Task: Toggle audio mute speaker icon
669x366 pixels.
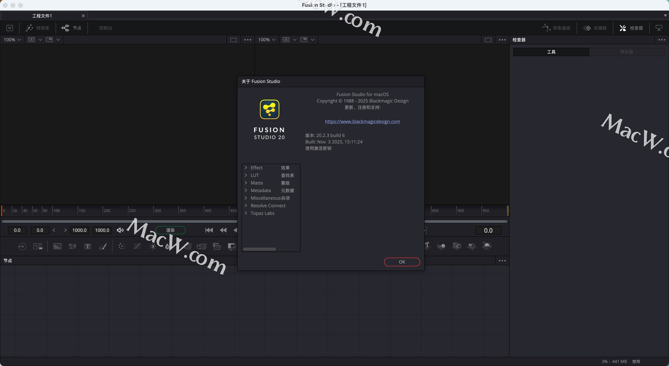Action: pyautogui.click(x=120, y=230)
